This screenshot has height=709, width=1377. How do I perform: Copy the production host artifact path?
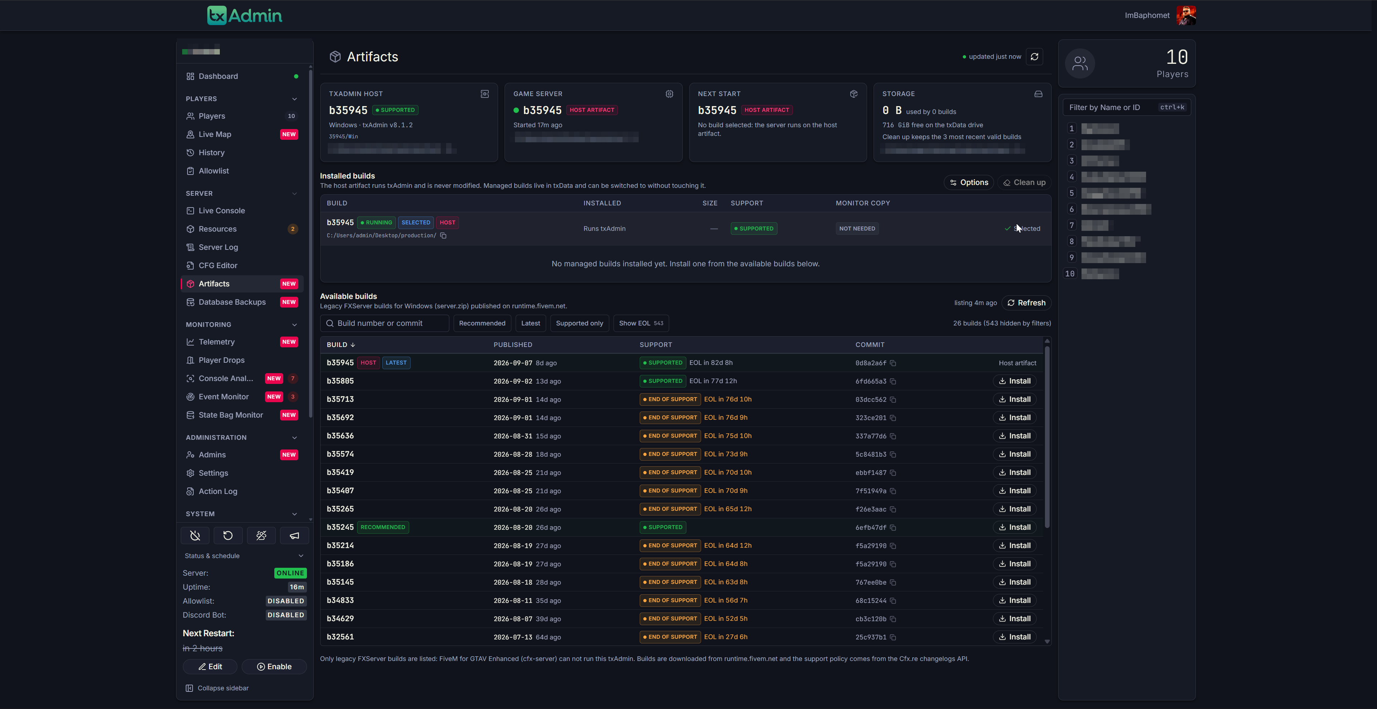coord(443,235)
